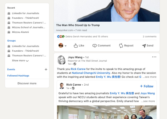Repost the New Yorker article post
This screenshot has width=167, height=119.
[x=126, y=46]
